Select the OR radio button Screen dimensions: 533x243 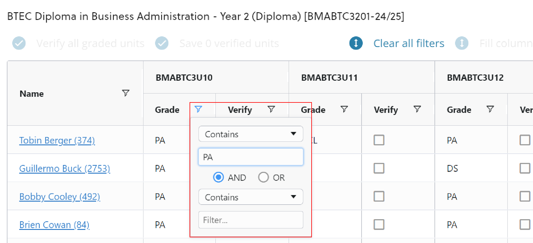coord(263,177)
